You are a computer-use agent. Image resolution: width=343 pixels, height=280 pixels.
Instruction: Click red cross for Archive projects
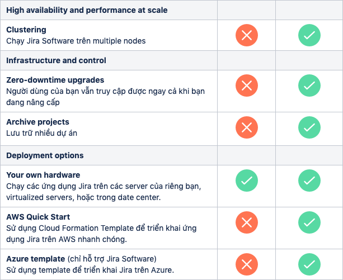(247, 127)
